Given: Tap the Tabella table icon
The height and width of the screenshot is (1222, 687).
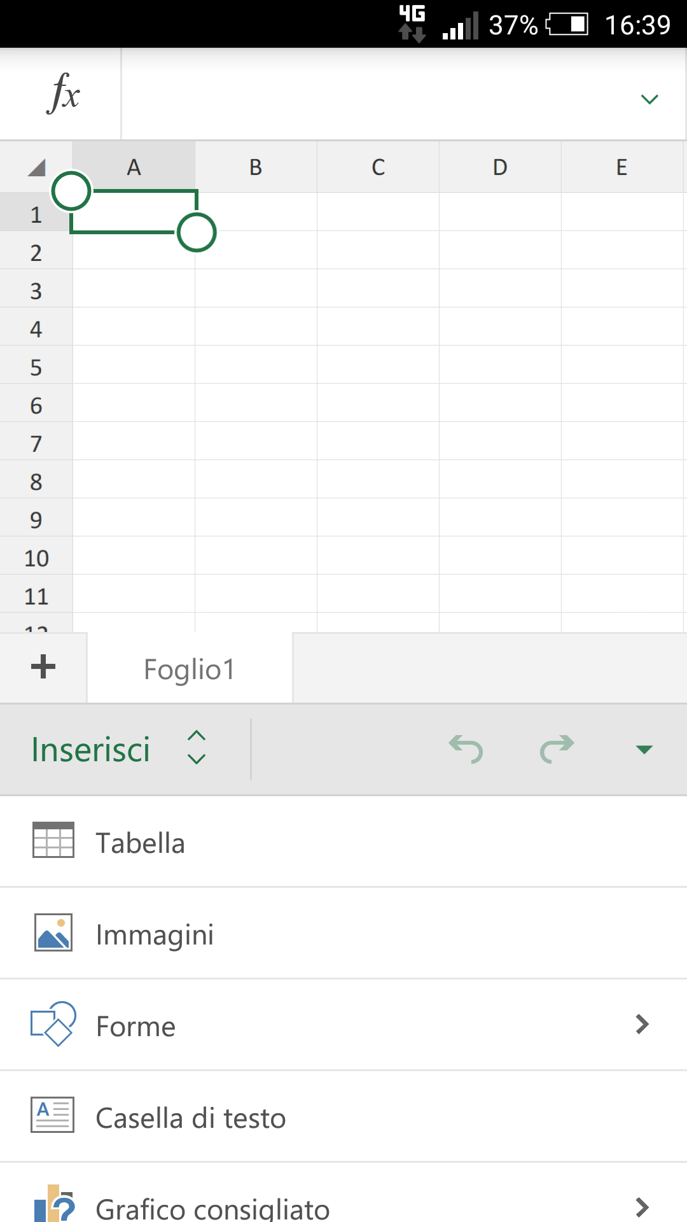Looking at the screenshot, I should (x=53, y=840).
